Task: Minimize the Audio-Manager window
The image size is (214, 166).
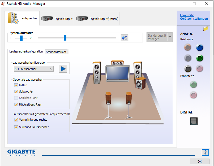Action: click(182, 4)
